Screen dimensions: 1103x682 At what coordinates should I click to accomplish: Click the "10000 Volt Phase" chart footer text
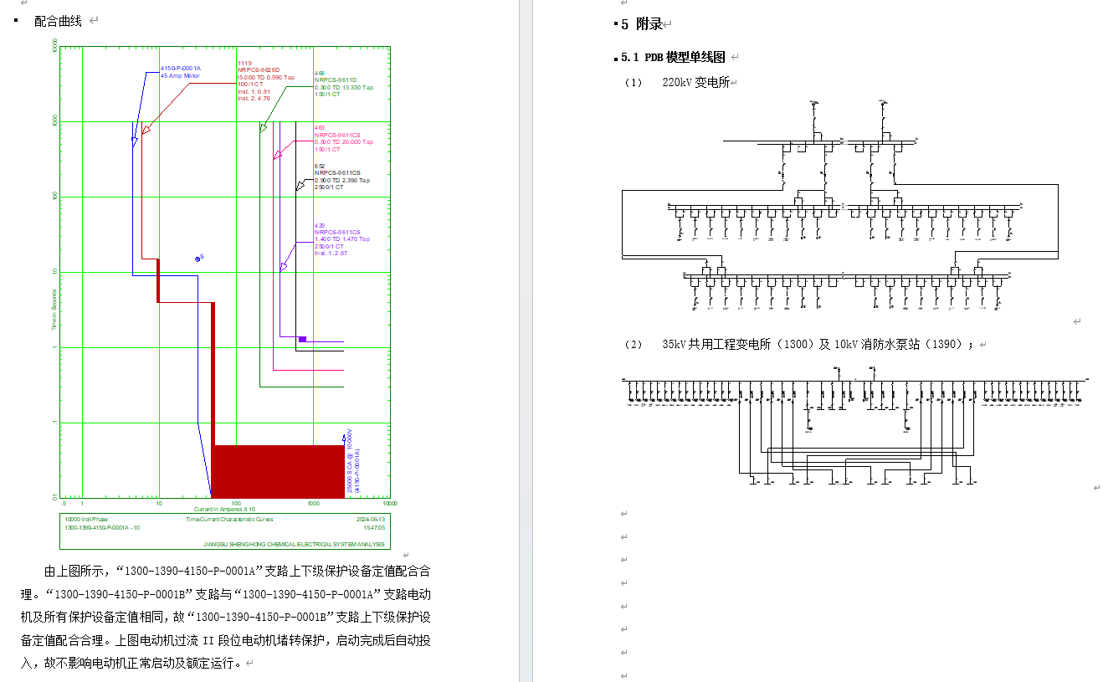click(86, 519)
